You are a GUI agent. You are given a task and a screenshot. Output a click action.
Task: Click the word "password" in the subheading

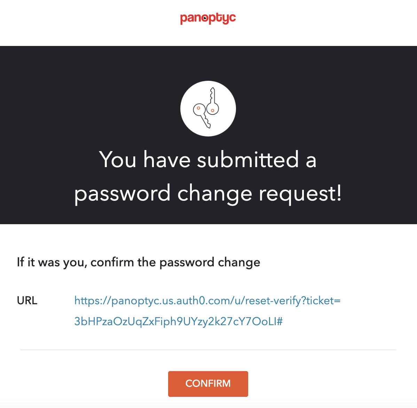click(187, 263)
